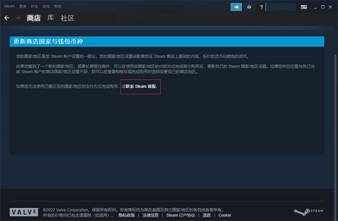Click the 联系 Steam 客服 link
This screenshot has width=338, height=221.
pos(141,87)
